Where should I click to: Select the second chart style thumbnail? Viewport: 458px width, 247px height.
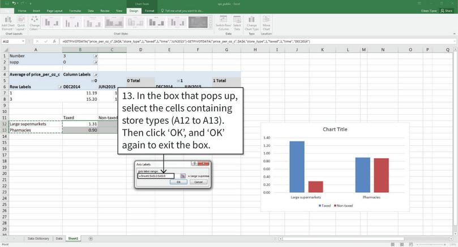[72, 22]
